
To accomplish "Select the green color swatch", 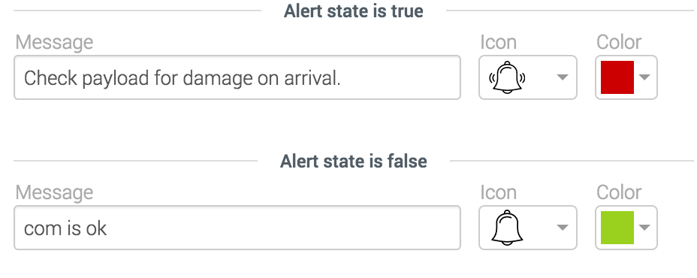I will coord(617,228).
